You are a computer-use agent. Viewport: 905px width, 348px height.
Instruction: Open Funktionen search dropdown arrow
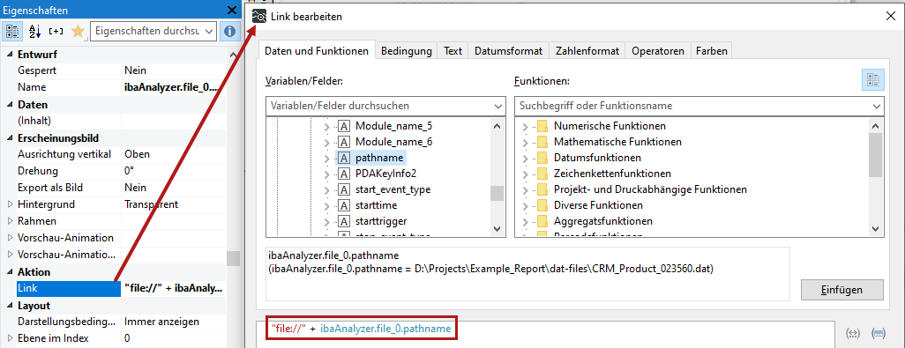877,106
